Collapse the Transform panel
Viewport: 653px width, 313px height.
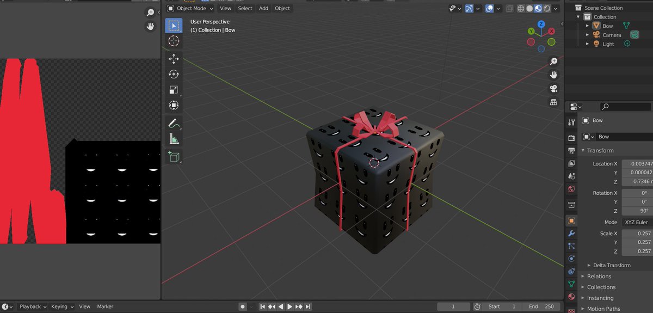tap(583, 150)
